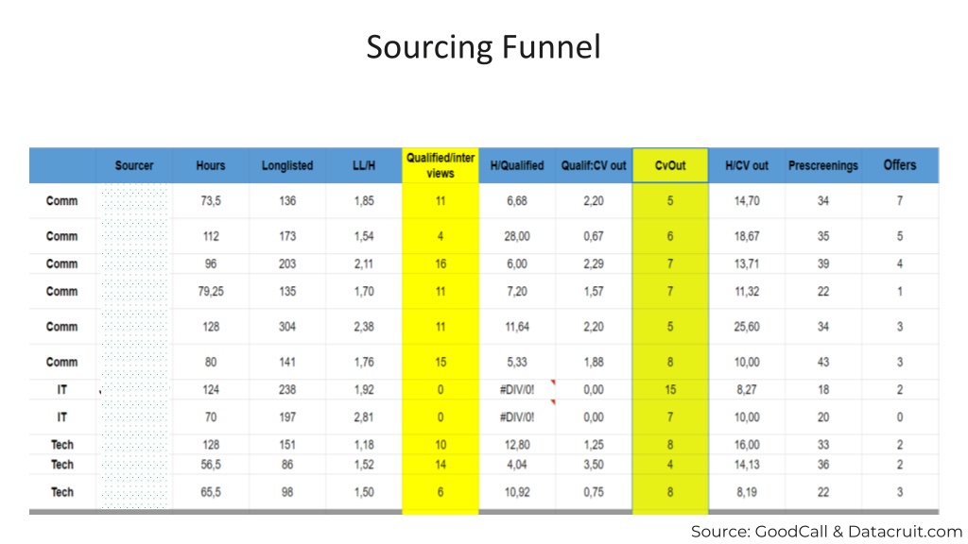Click the Source: GoodCall & Datacruit.com text

pyautogui.click(x=826, y=531)
